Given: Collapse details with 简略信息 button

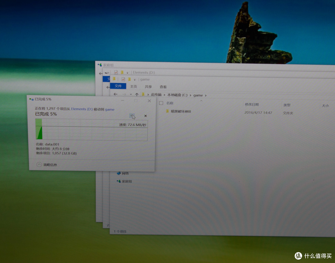Looking at the screenshot, I should coord(47,164).
